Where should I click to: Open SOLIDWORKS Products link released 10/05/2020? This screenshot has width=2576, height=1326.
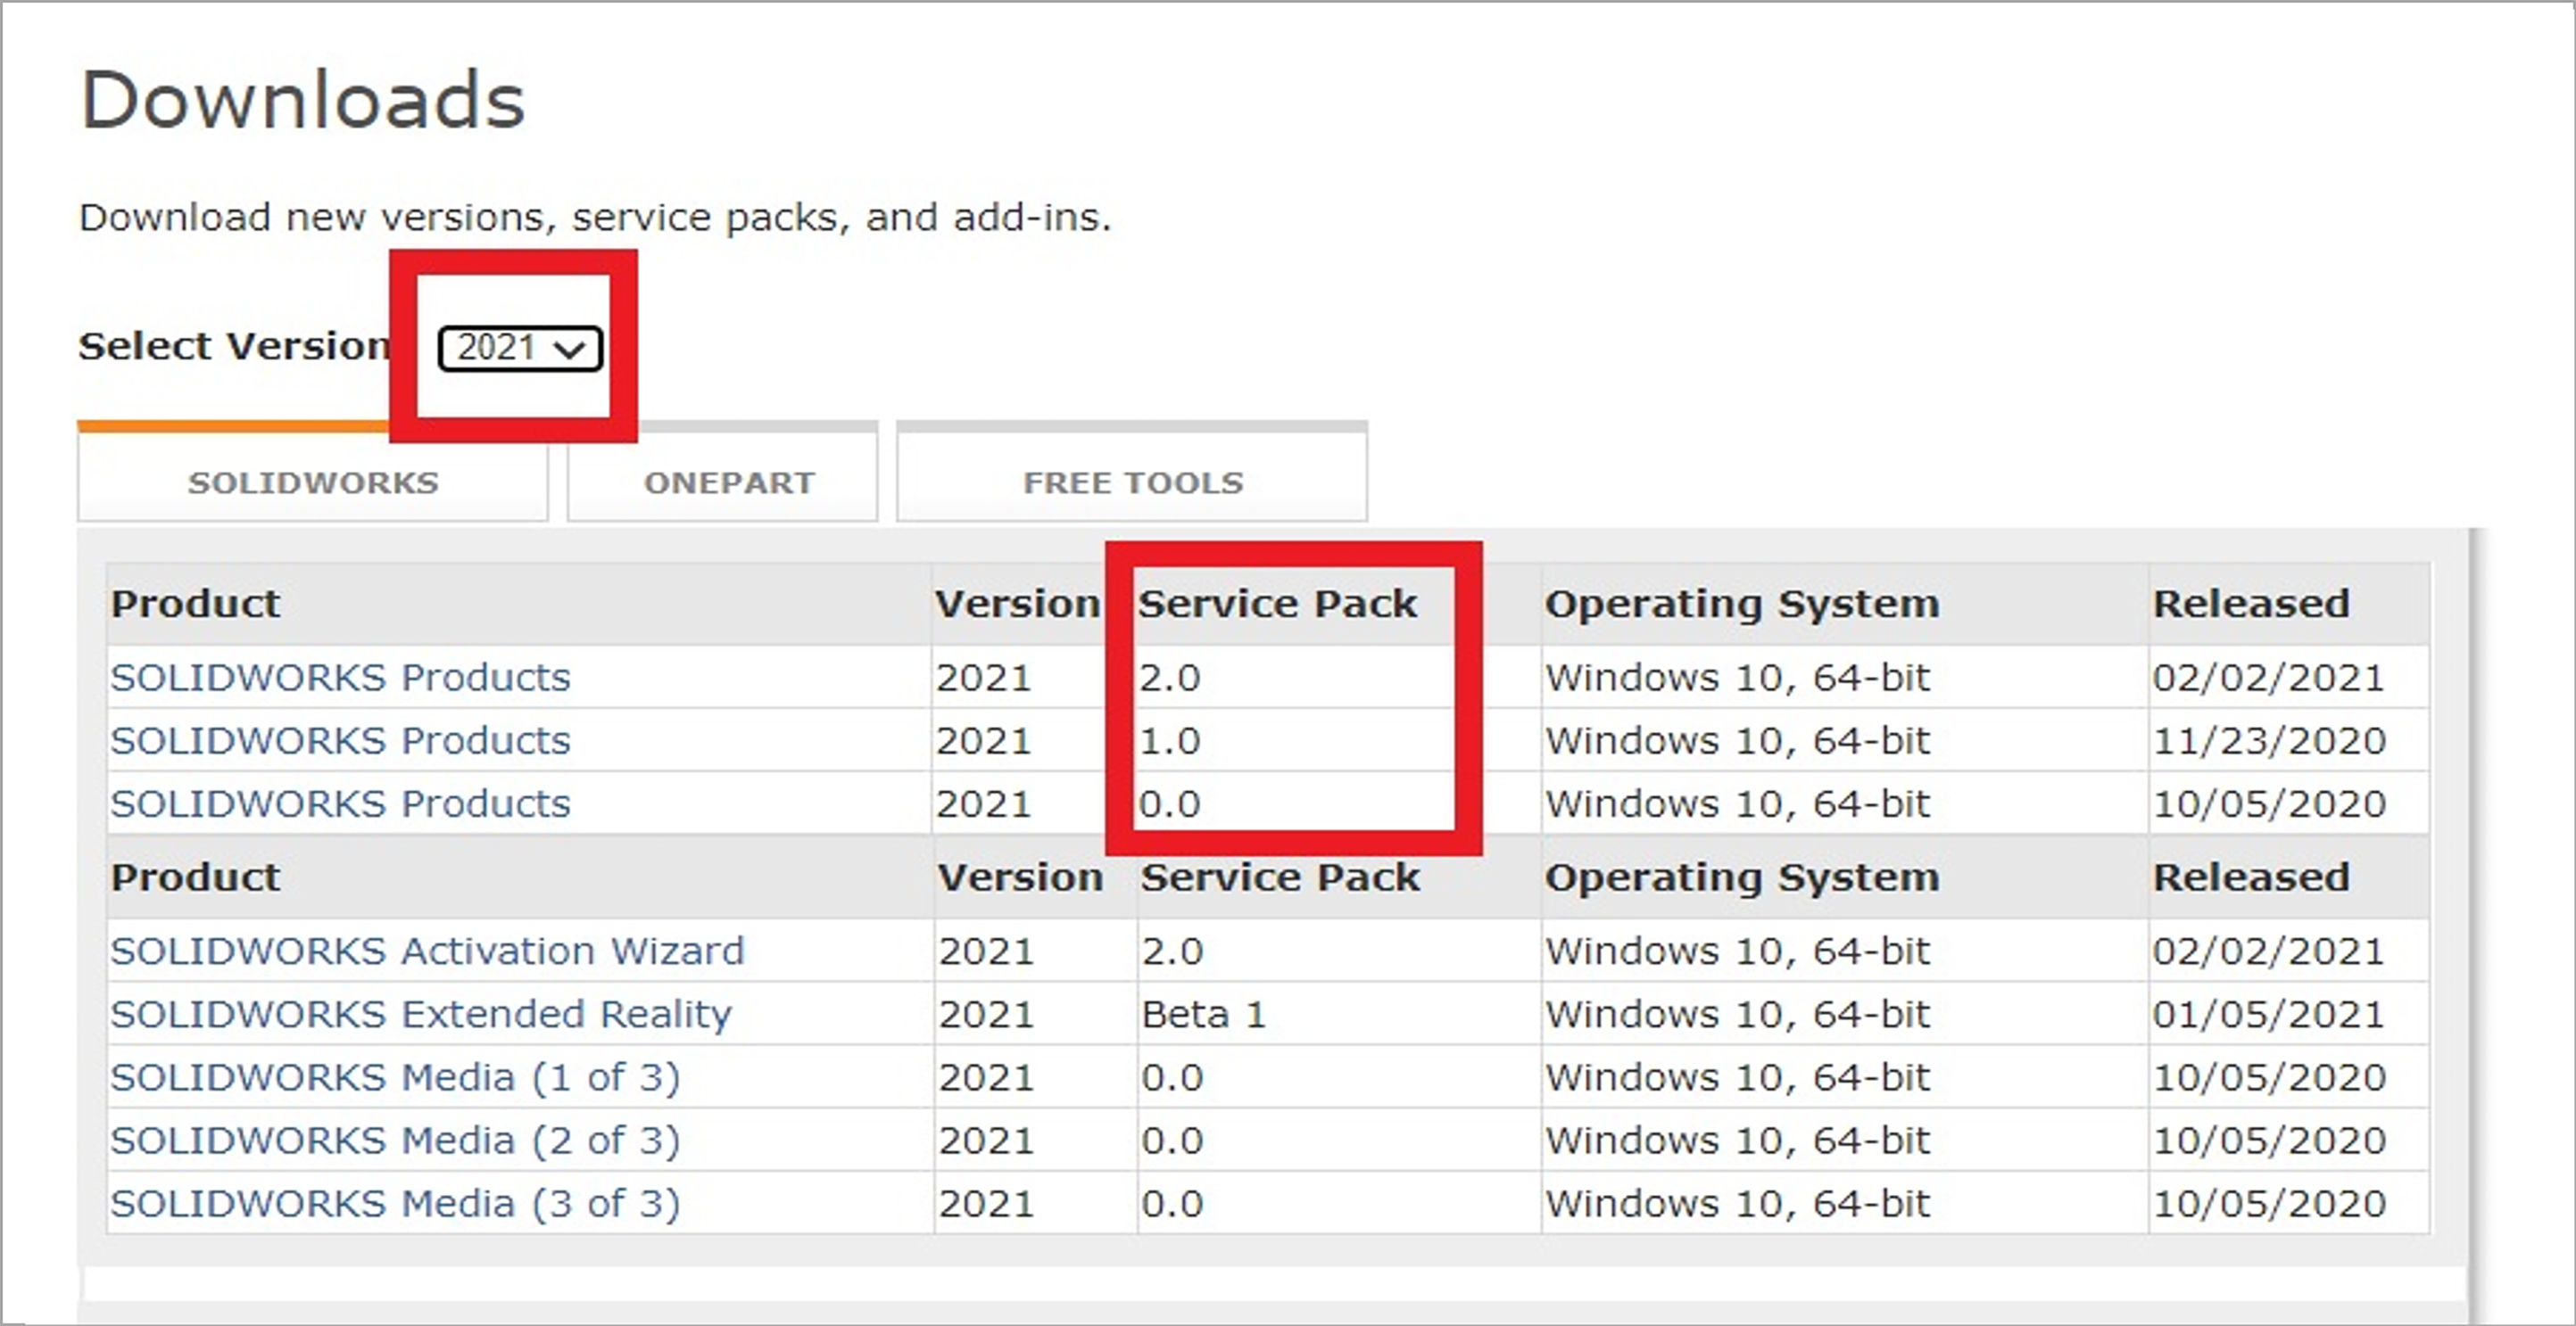pyautogui.click(x=340, y=803)
